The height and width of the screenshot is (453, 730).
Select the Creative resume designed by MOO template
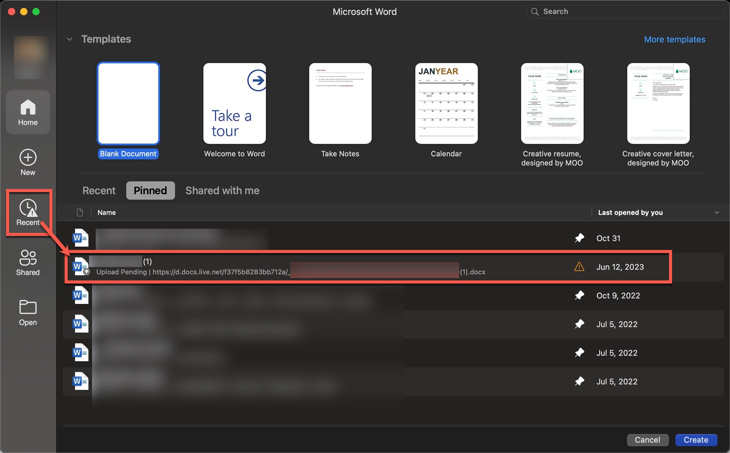[552, 104]
